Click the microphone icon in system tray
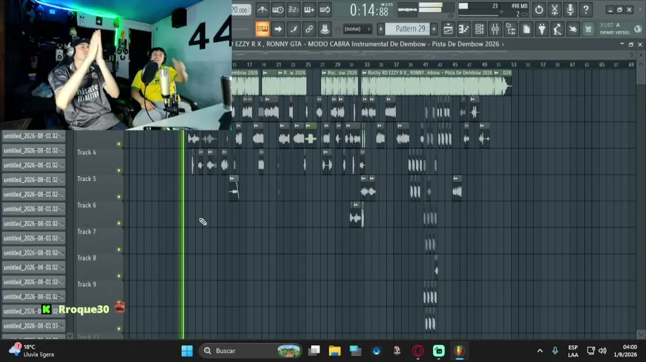 (555, 351)
